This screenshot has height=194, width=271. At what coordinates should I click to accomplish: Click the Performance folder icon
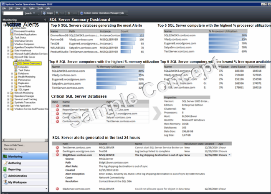16,80
